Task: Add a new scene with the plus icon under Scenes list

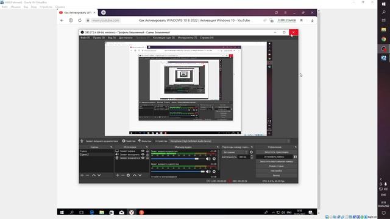Action: (x=82, y=175)
